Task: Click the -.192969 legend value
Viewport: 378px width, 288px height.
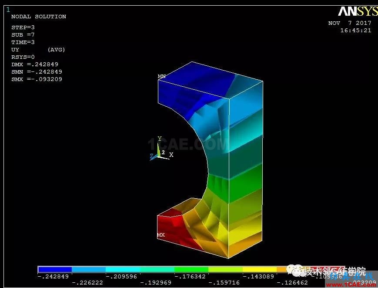Action: click(156, 283)
